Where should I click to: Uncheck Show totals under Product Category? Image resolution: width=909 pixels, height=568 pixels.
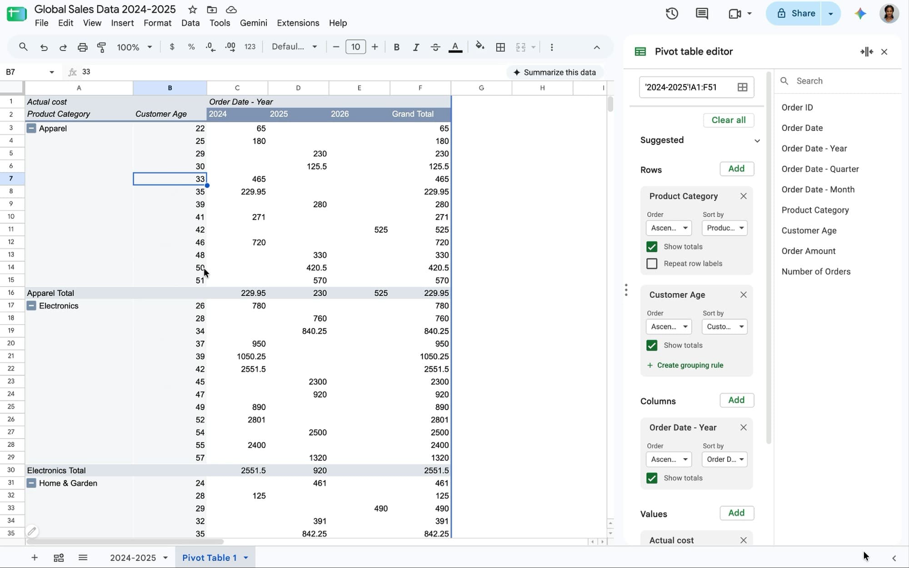652,247
